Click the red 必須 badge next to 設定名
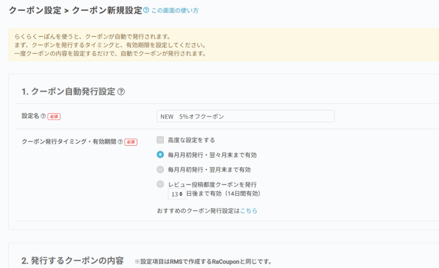This screenshot has height=268, width=439. click(x=54, y=116)
